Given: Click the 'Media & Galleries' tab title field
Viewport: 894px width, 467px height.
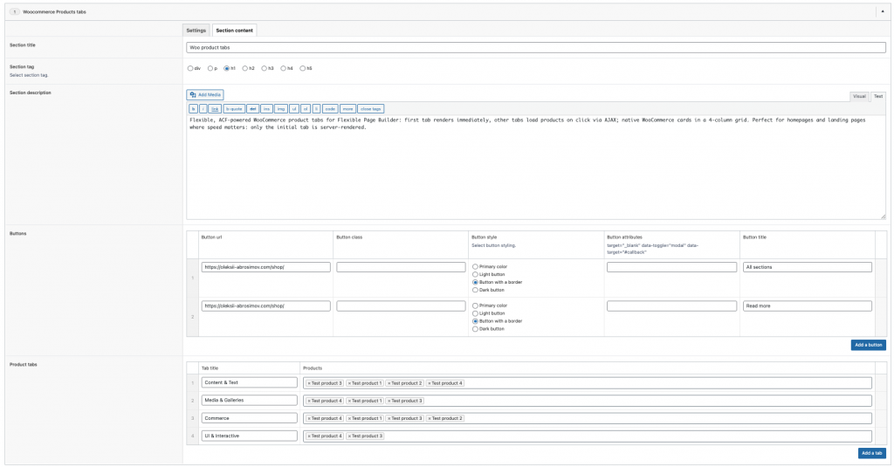Looking at the screenshot, I should pyautogui.click(x=249, y=401).
